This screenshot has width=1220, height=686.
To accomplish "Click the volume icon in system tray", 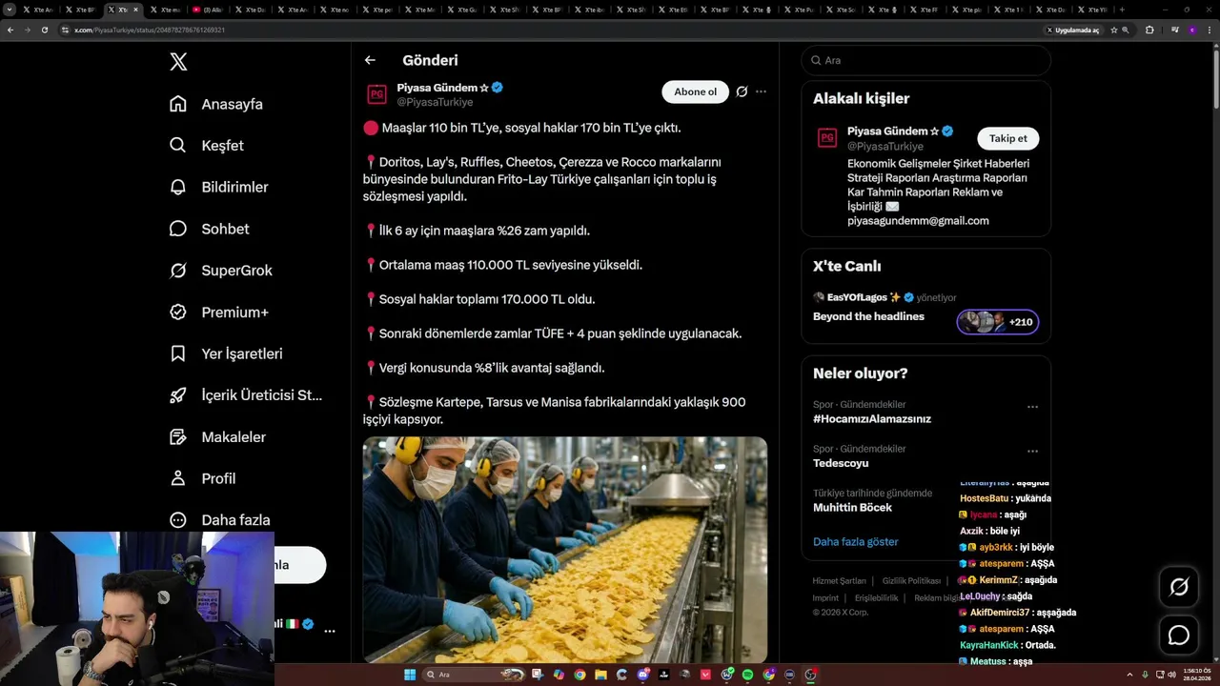I will 1171,675.
